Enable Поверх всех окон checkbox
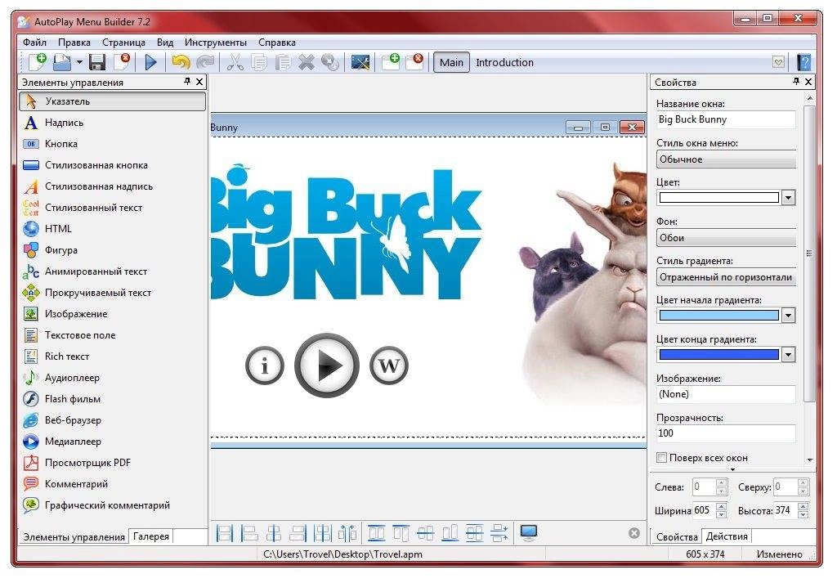The width and height of the screenshot is (837, 583). pyautogui.click(x=662, y=458)
